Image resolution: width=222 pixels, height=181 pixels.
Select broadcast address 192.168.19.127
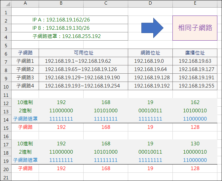195,69
